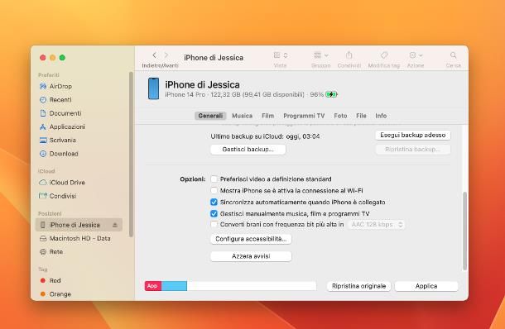The height and width of the screenshot is (329, 505).
Task: Click Gestisci backup button
Action: 248,150
